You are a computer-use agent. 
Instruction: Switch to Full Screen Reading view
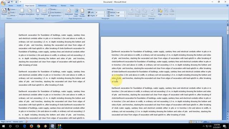tap(194, 122)
